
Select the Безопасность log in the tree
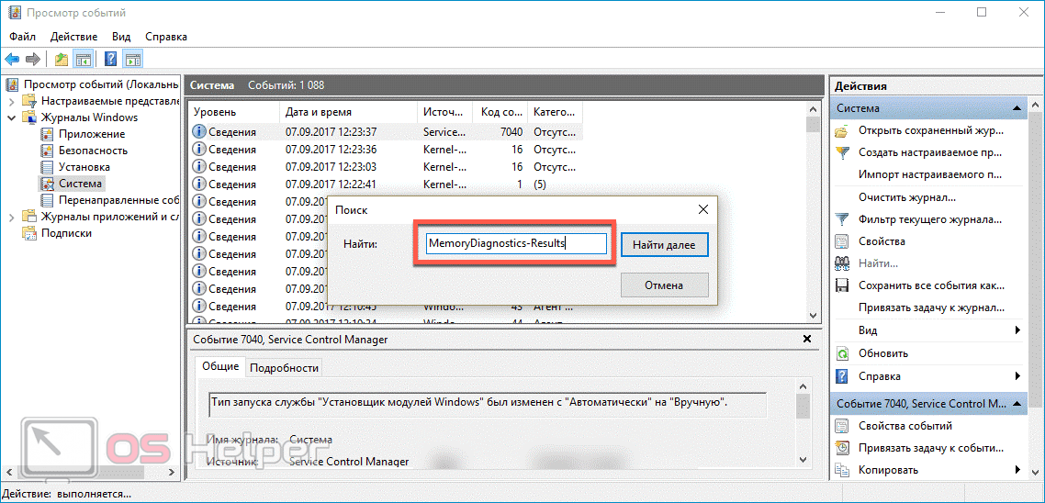pyautogui.click(x=93, y=151)
